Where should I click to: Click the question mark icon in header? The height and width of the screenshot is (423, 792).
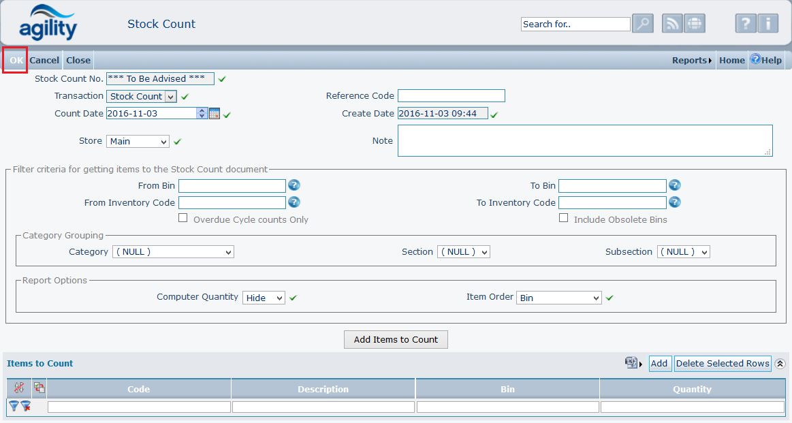pyautogui.click(x=746, y=24)
